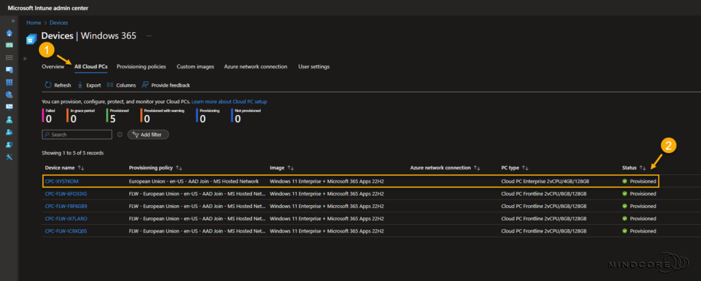Switch to Provisioning policies tab
Image resolution: width=701 pixels, height=281 pixels.
(141, 67)
